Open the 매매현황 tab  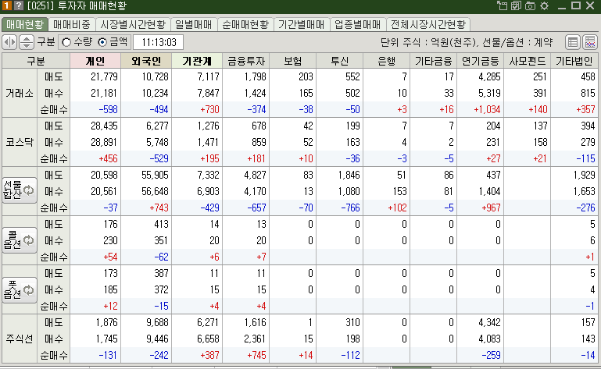(x=25, y=24)
